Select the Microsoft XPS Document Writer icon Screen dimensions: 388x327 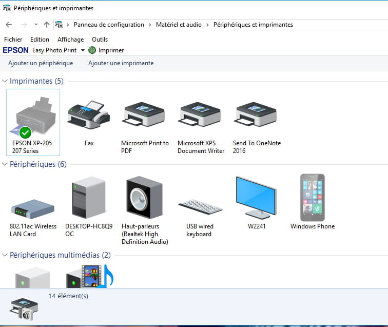coord(200,114)
